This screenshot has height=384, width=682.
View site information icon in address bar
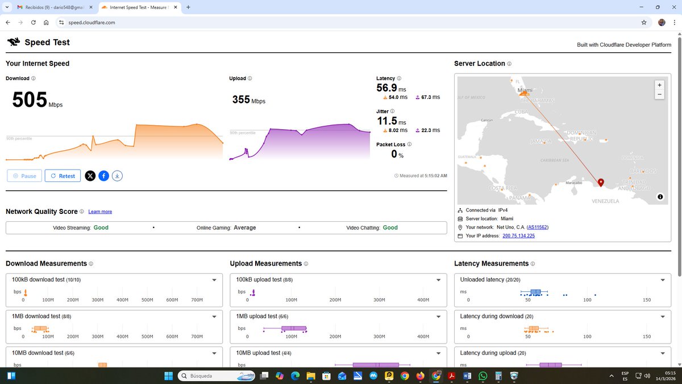coord(61,22)
